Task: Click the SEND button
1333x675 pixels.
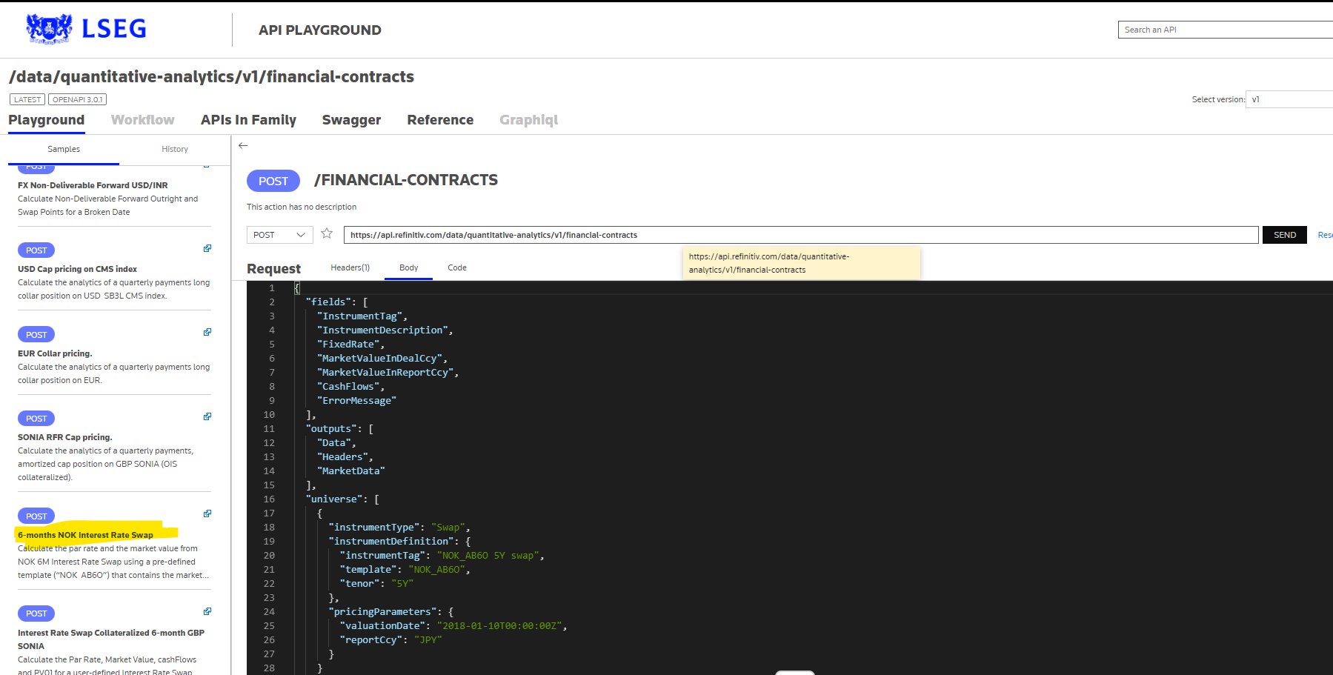Action: pyautogui.click(x=1285, y=235)
